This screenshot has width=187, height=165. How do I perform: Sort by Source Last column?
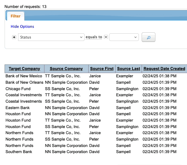pos(128,69)
